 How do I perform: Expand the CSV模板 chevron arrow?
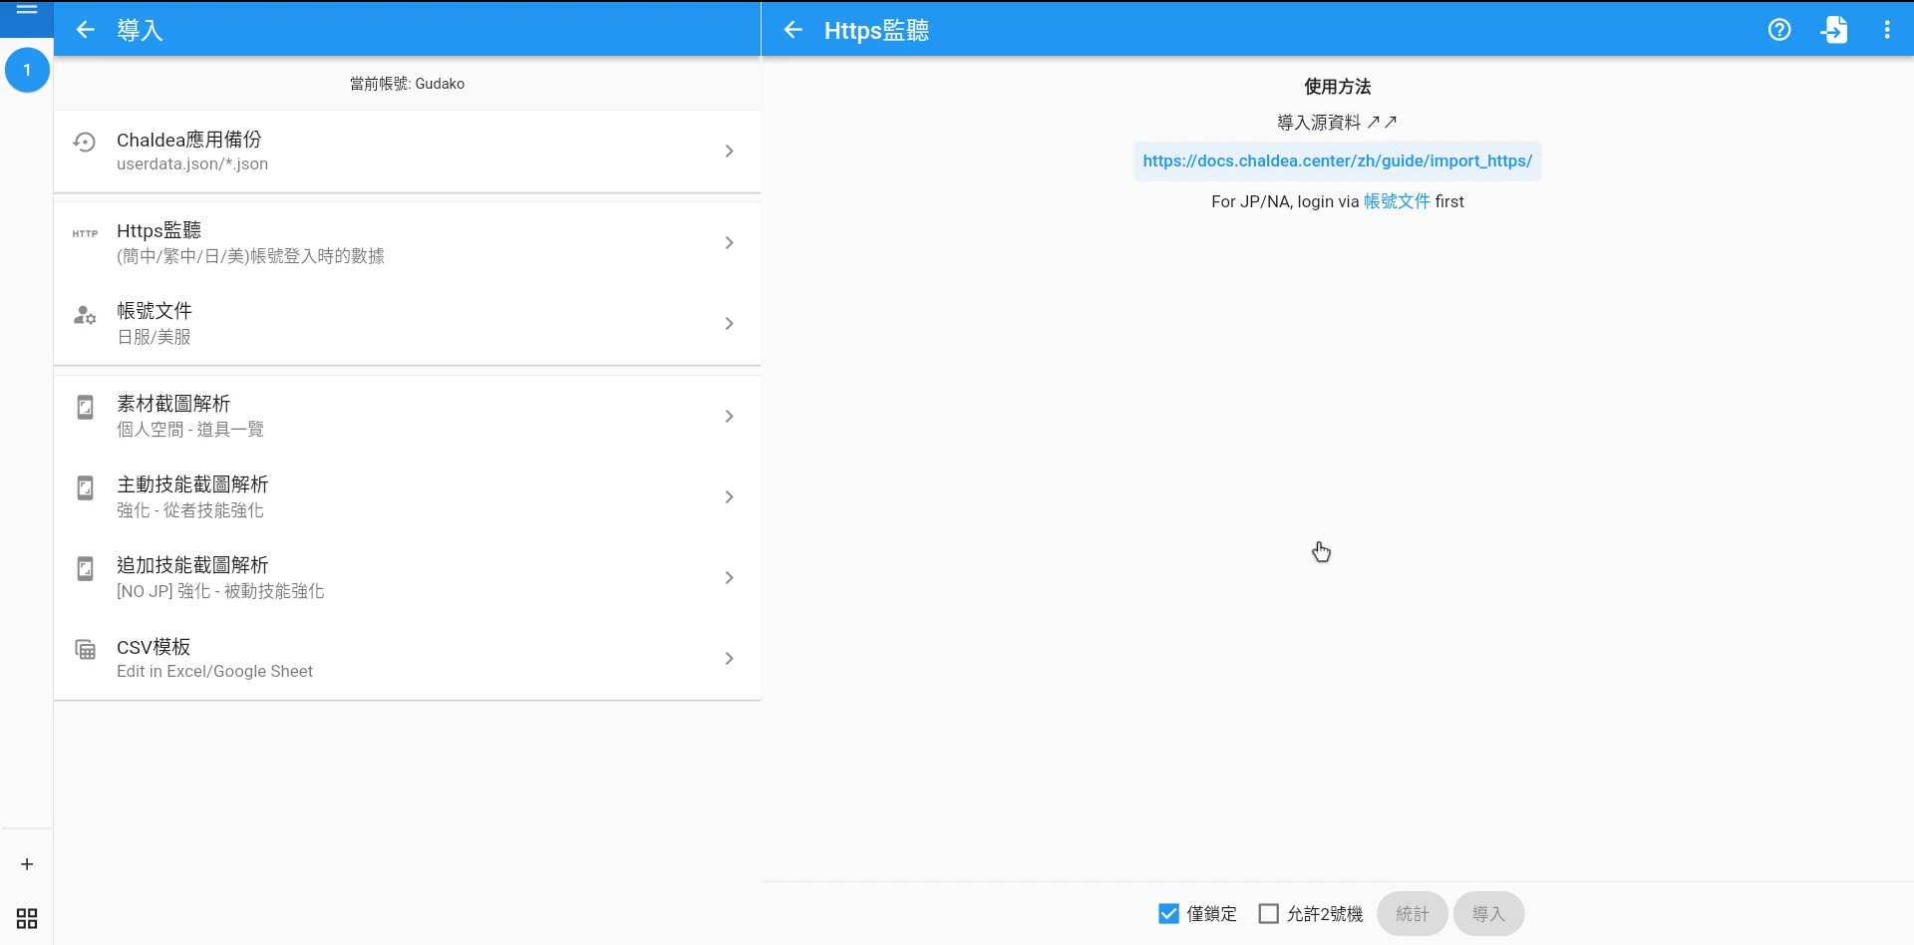(729, 659)
